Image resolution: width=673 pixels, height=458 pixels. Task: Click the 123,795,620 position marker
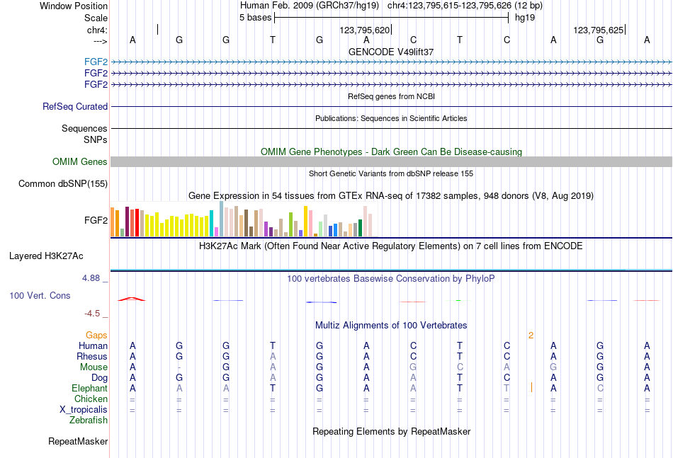click(366, 30)
